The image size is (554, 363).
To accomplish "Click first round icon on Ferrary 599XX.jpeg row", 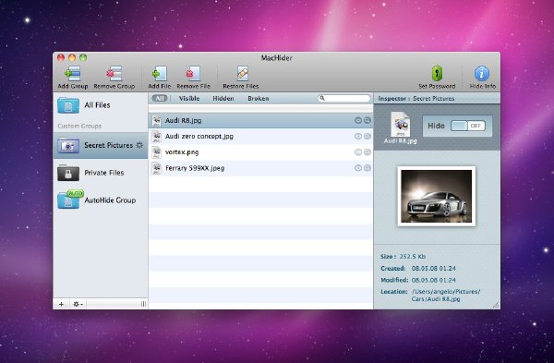I will (358, 168).
